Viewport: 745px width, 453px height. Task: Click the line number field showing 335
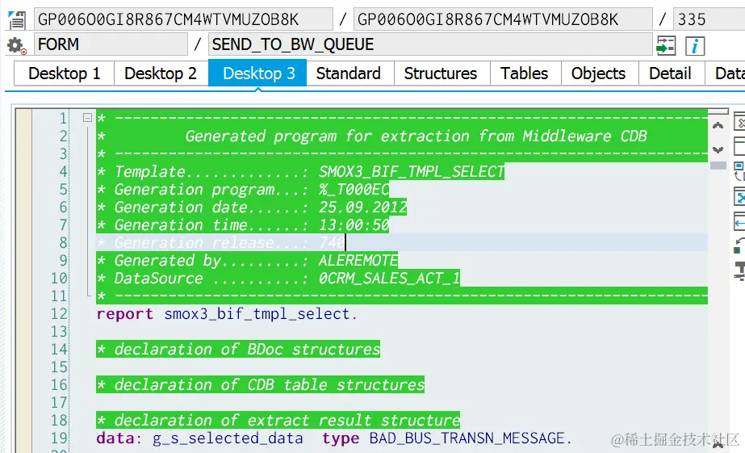pos(709,19)
